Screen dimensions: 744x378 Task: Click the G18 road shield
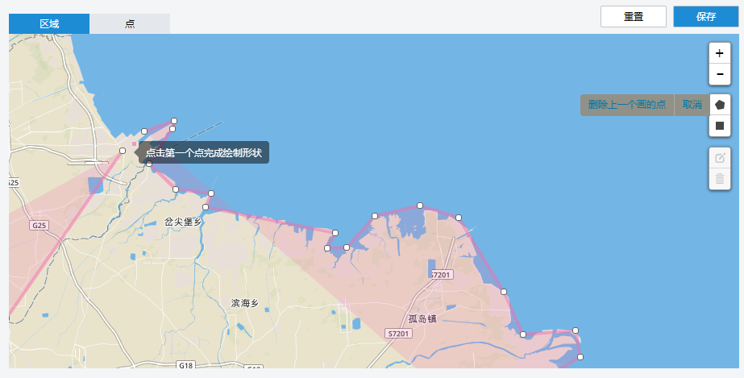pyautogui.click(x=186, y=365)
